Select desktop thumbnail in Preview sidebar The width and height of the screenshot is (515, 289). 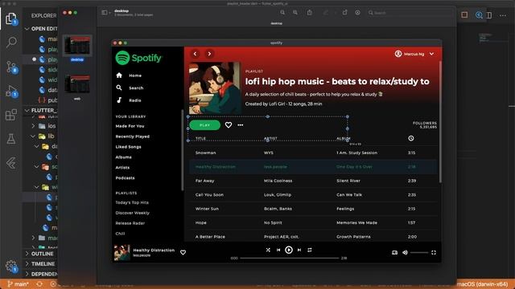coord(77,45)
